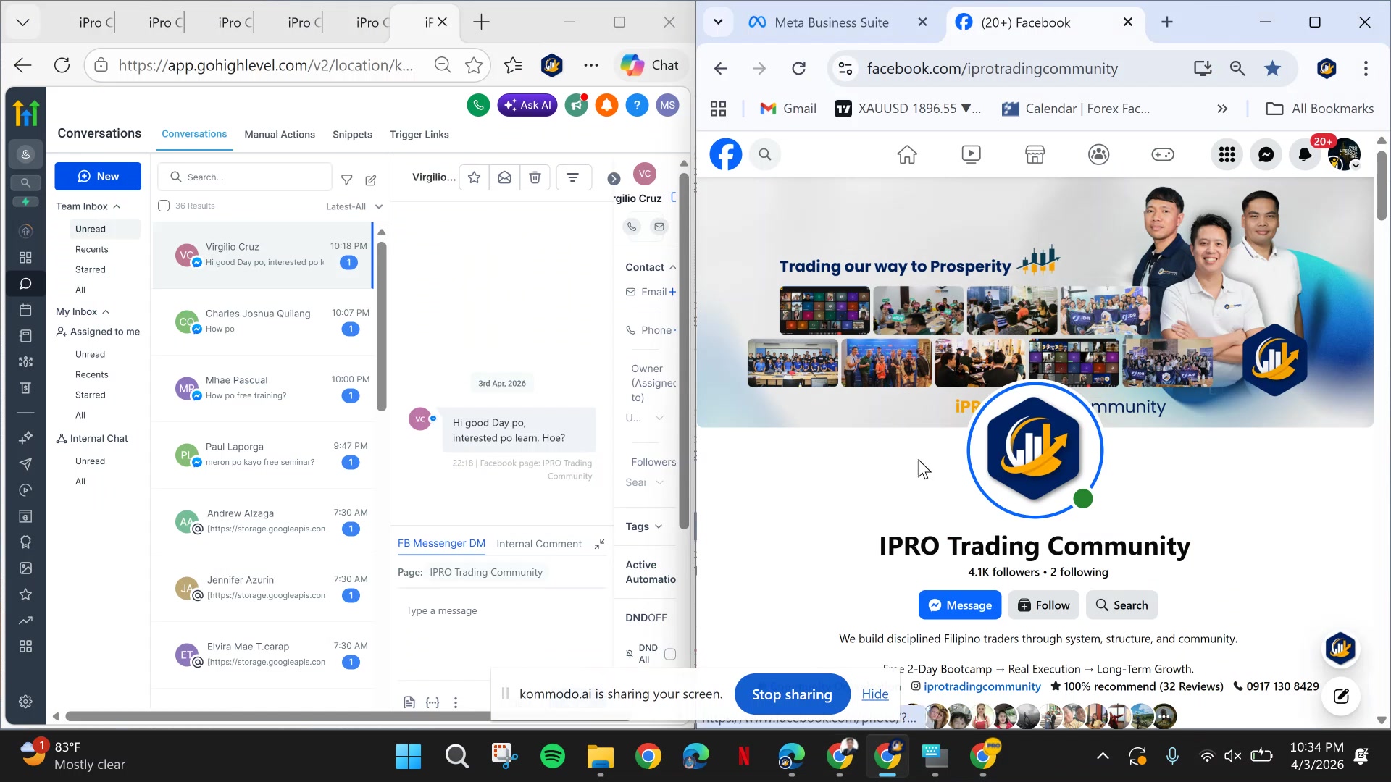This screenshot has width=1391, height=782.
Task: Mark conversation as read envelope icon
Action: coord(505,177)
